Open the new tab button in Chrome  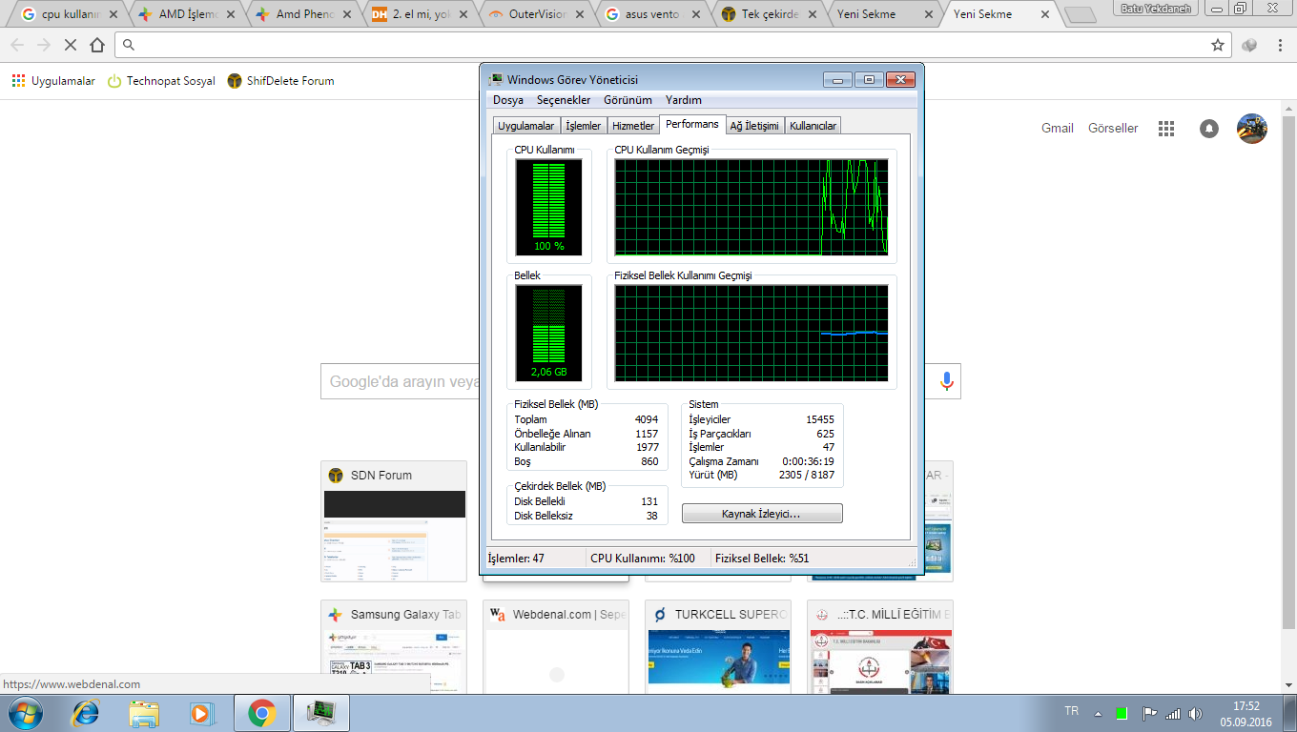(x=1079, y=14)
